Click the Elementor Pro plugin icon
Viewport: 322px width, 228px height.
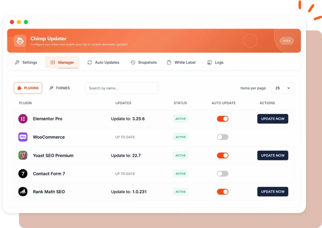coord(23,119)
